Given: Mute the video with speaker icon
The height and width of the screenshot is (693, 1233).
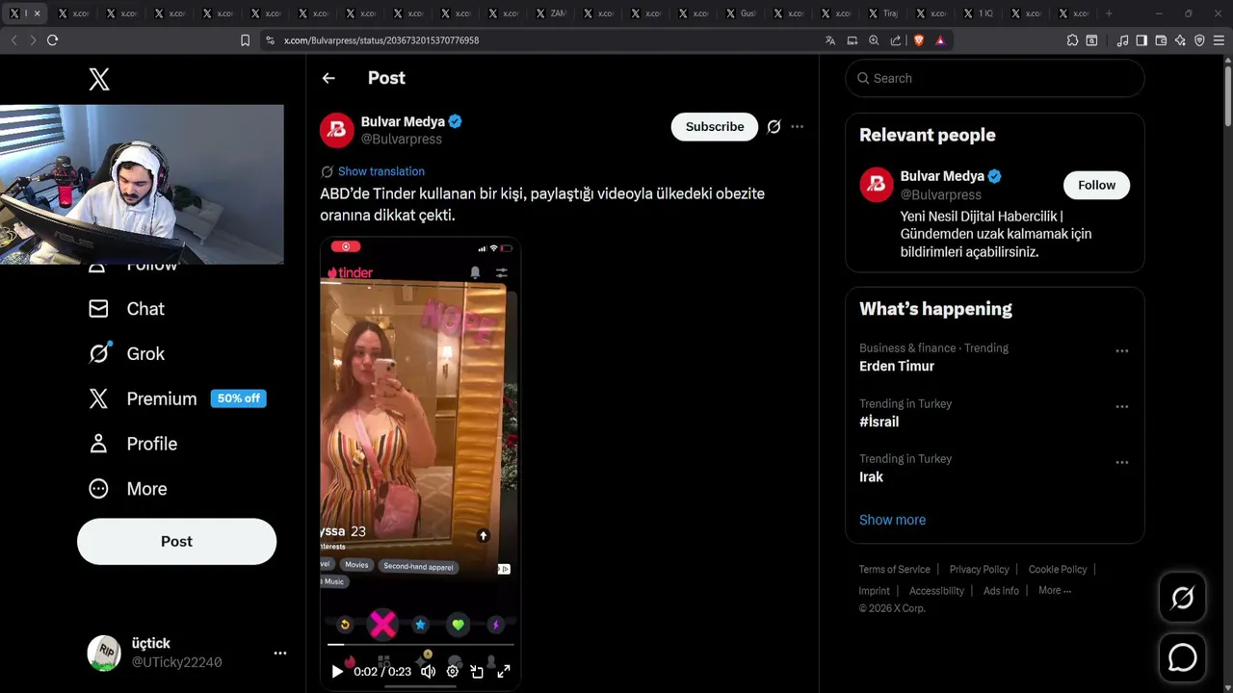Looking at the screenshot, I should 428,672.
